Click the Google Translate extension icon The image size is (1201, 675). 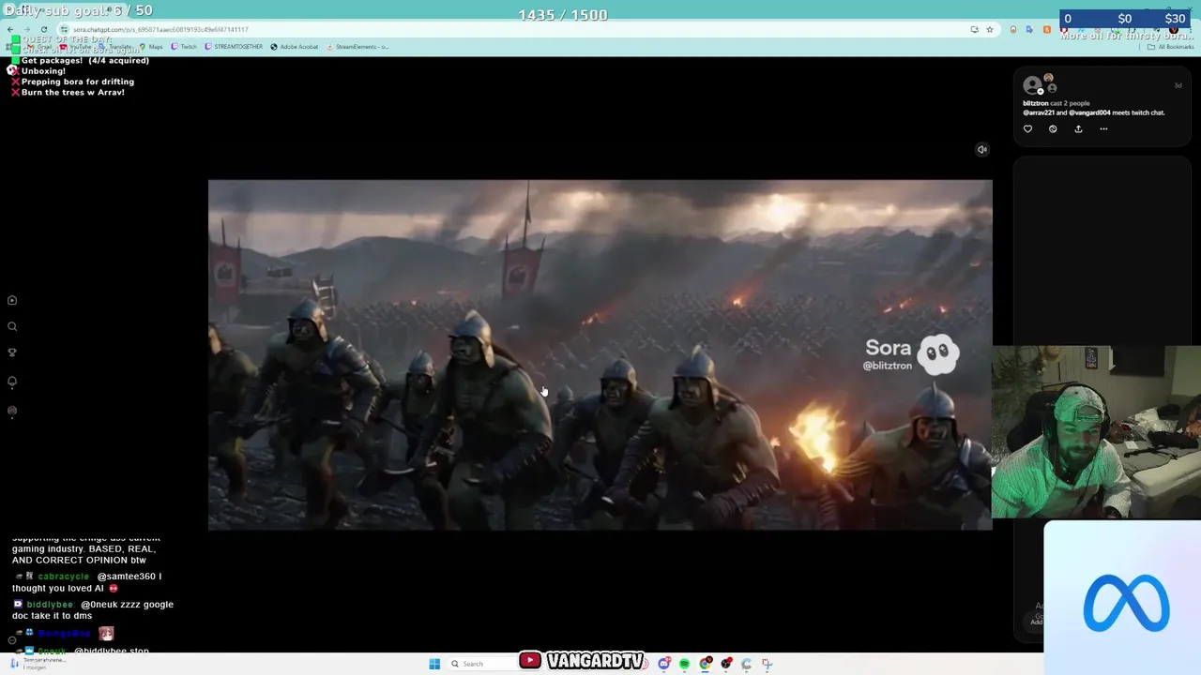1029,30
